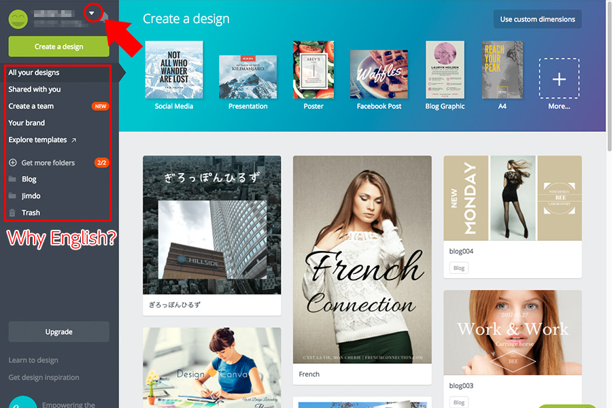Choose the Presentation design type thumbnail

coord(248,77)
